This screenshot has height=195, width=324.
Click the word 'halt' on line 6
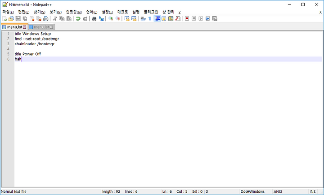point(18,59)
